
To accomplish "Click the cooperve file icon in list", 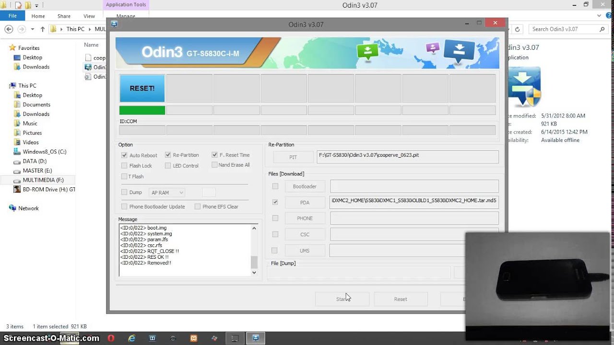I will pos(88,57).
